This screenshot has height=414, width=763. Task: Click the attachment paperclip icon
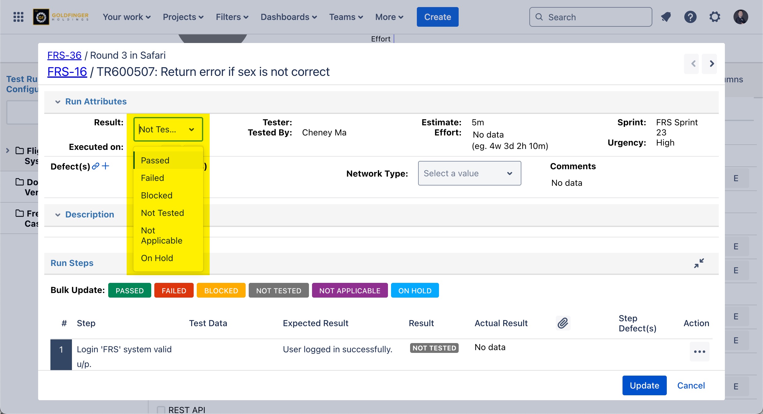[563, 323]
